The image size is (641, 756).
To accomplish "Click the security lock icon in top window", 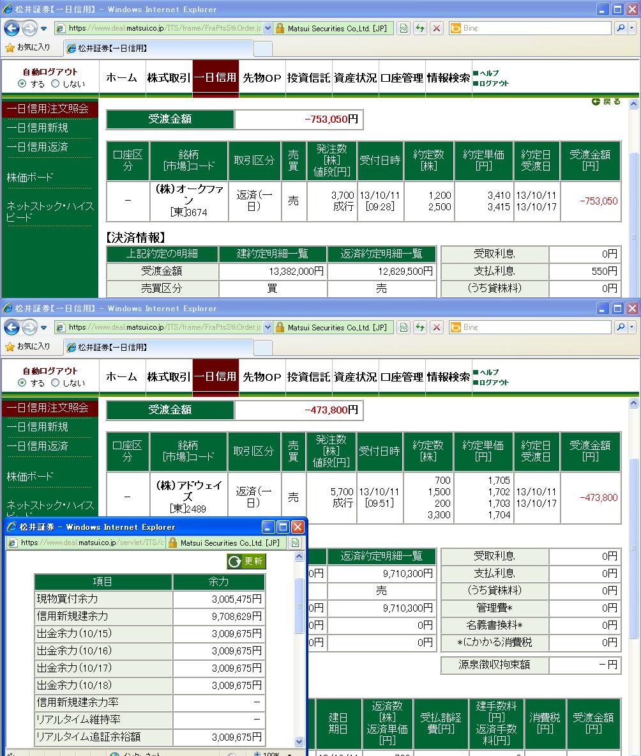I will coord(280,29).
